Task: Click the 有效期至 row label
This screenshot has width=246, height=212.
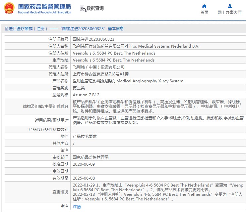Action: click(x=60, y=178)
